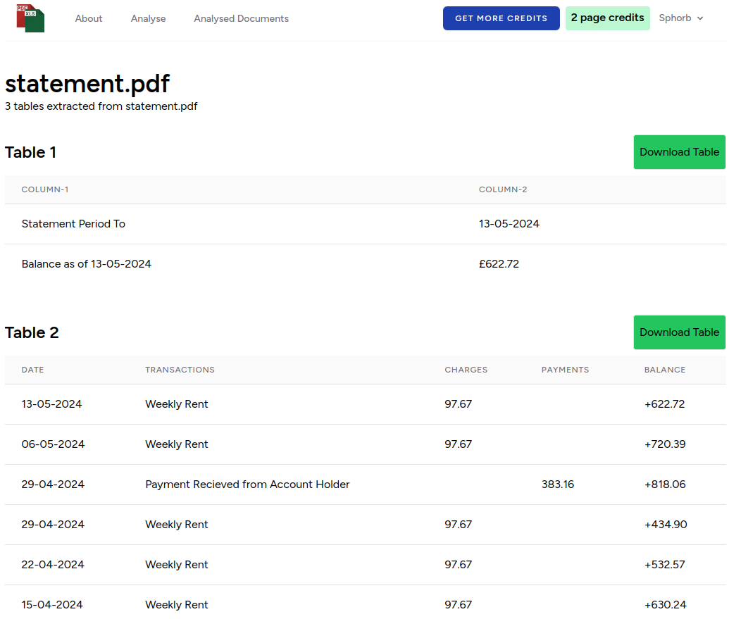Viewport: 729px width, 619px height.
Task: Click the statement.pdf heading
Action: coord(87,84)
